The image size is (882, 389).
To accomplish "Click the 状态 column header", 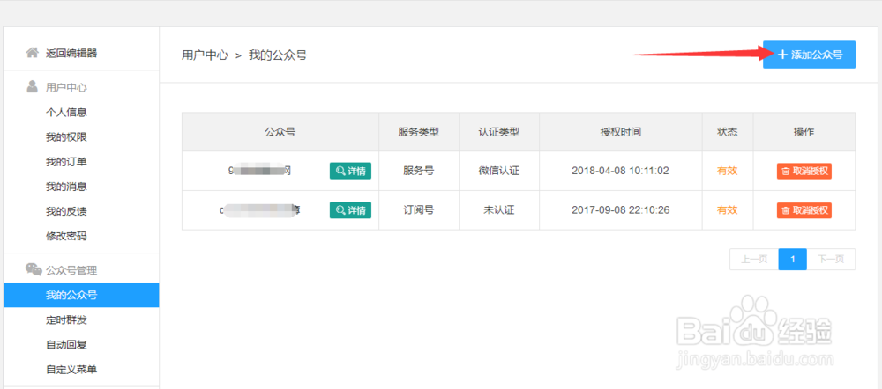I will [x=728, y=132].
